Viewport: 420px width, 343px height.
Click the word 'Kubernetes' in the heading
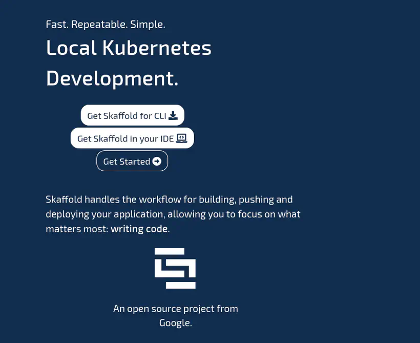pos(157,48)
